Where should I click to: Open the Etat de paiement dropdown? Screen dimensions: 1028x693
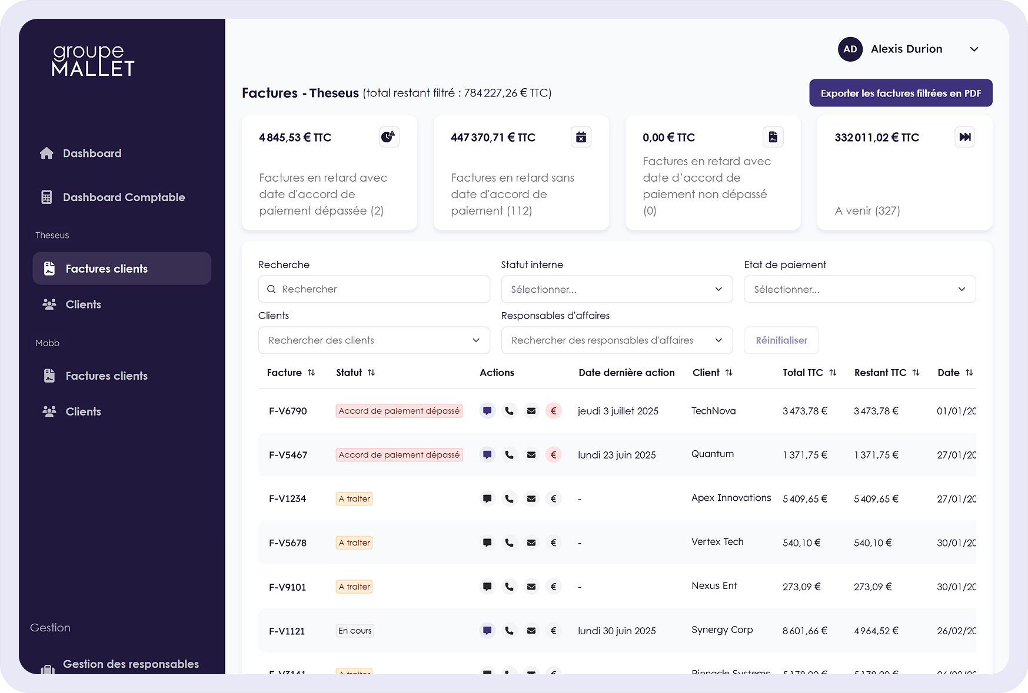pyautogui.click(x=859, y=289)
